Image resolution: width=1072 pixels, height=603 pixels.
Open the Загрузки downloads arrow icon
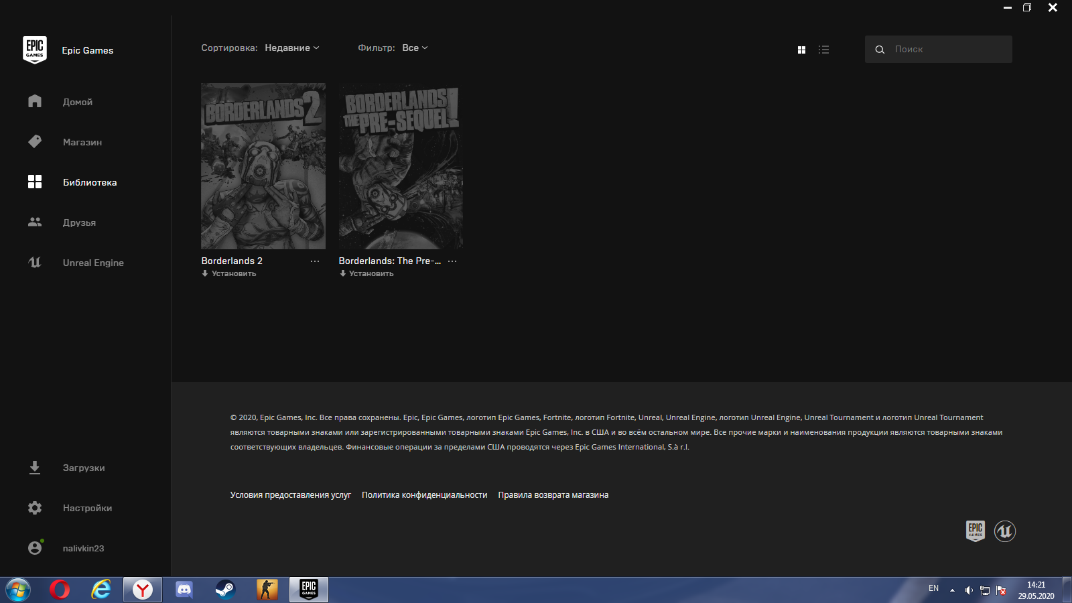35,468
